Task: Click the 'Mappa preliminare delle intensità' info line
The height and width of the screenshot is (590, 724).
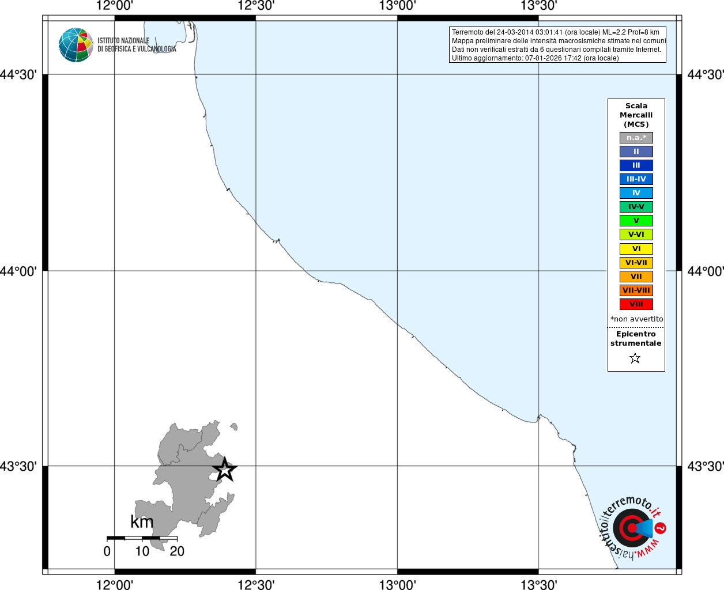Action: [x=559, y=41]
